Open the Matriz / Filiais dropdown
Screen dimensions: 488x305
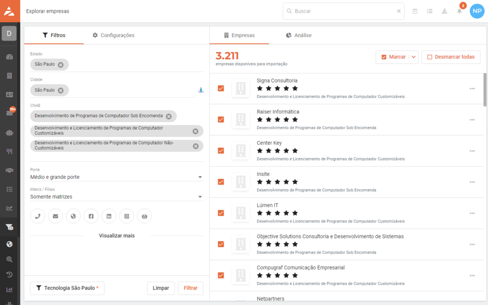(x=116, y=197)
